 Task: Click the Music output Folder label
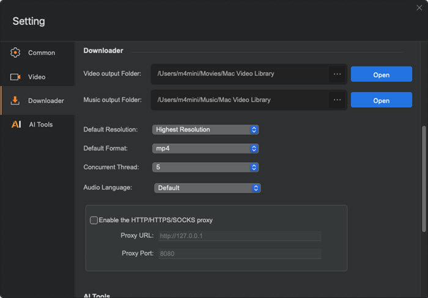coord(113,100)
